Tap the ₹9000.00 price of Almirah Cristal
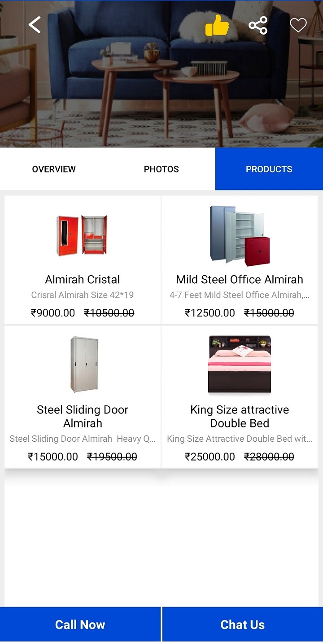 (53, 313)
